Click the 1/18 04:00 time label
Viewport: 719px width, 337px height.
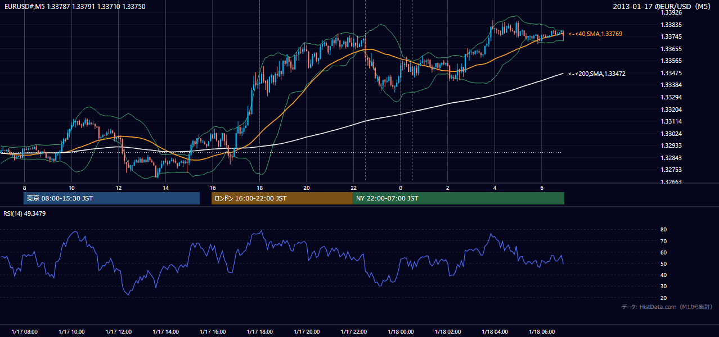click(495, 332)
